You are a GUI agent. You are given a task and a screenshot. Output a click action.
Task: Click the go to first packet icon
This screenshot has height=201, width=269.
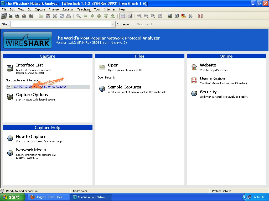tap(106, 16)
